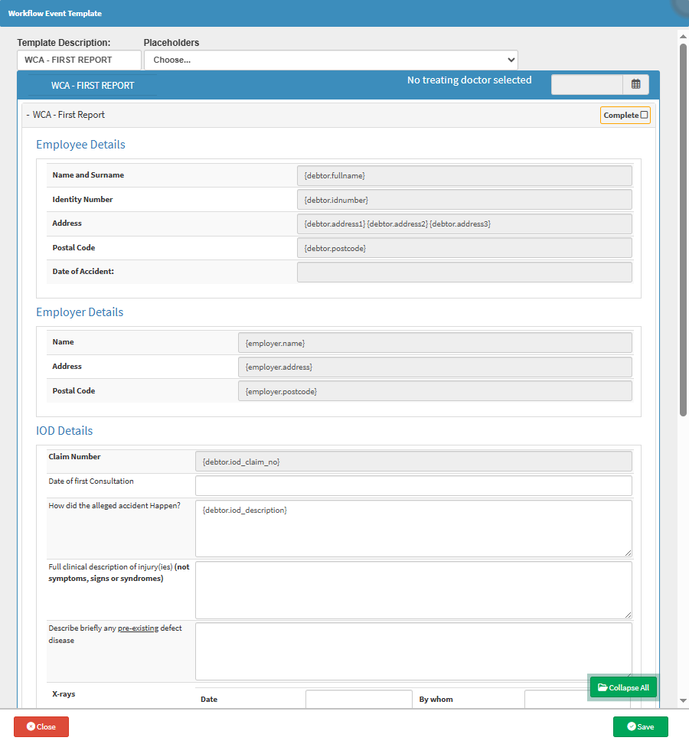Image resolution: width=689 pixels, height=744 pixels.
Task: Focus the accident description text area
Action: (x=413, y=528)
